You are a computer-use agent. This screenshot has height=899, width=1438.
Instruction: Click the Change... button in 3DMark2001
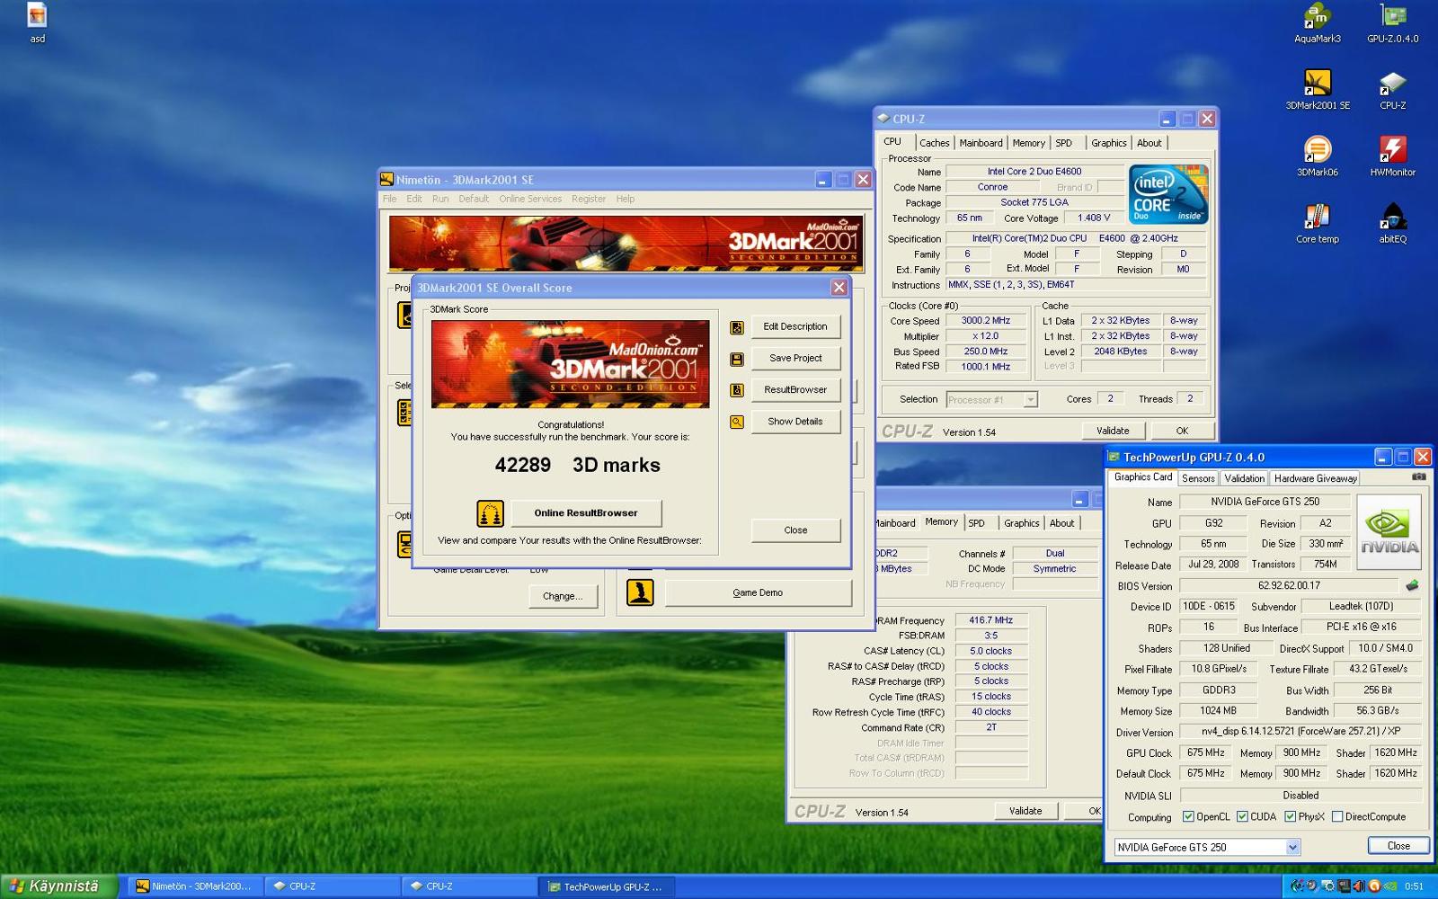pos(563,596)
